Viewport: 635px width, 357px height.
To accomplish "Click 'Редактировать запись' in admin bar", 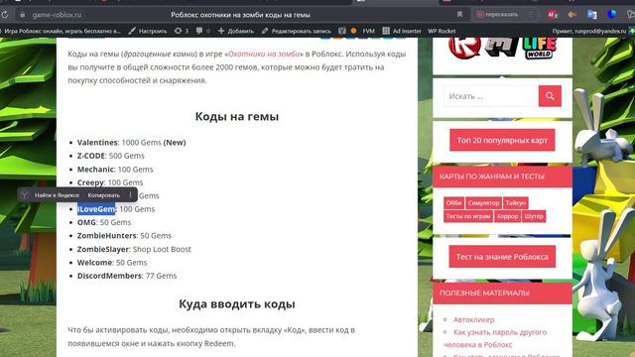I will click(296, 31).
